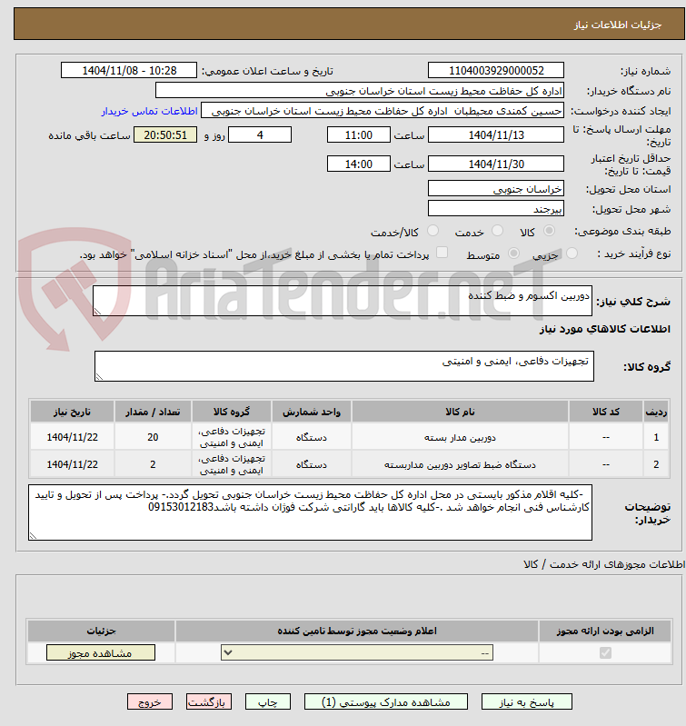Click the 'واحد شمارش' column header

tap(312, 412)
